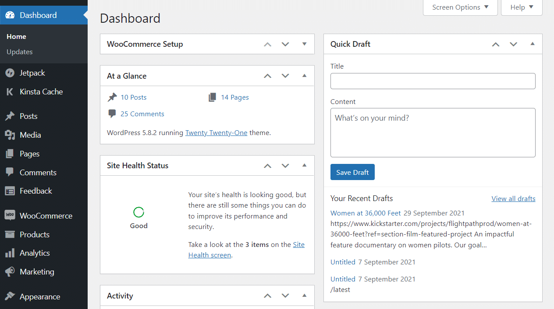Screen dimensions: 554x309
Task: Click the Media library icon in the sidebar
Action: click(10, 135)
